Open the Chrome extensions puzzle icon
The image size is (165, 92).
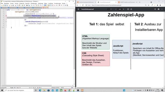pos(158,5)
